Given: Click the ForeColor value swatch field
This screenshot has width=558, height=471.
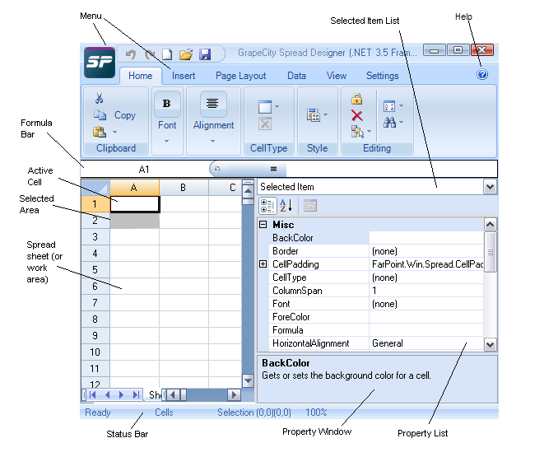Looking at the screenshot, I should coord(426,317).
